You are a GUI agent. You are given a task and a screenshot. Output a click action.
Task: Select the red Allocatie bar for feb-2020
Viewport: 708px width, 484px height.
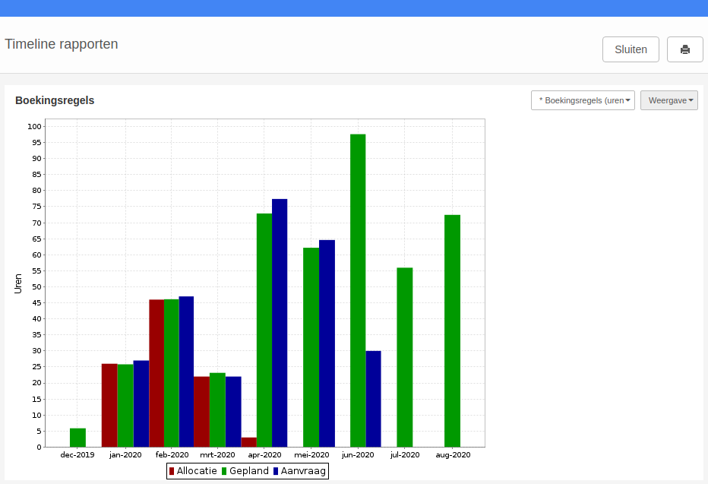point(156,373)
